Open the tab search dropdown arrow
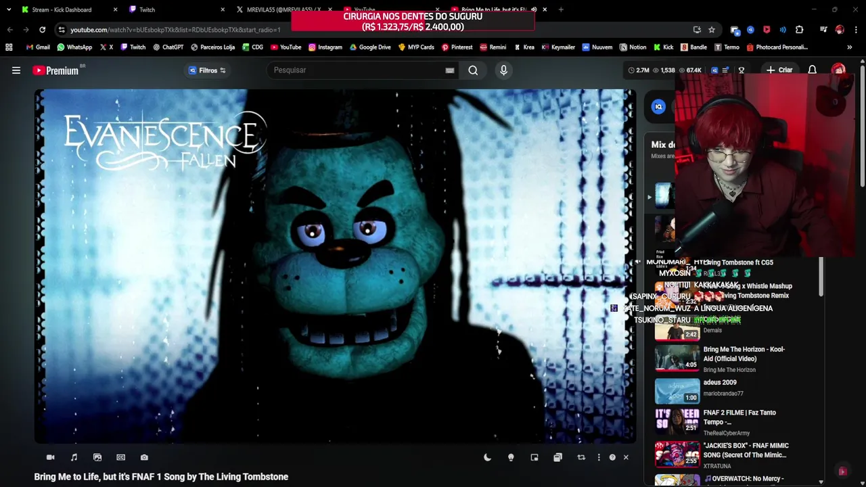The image size is (866, 487). click(9, 9)
